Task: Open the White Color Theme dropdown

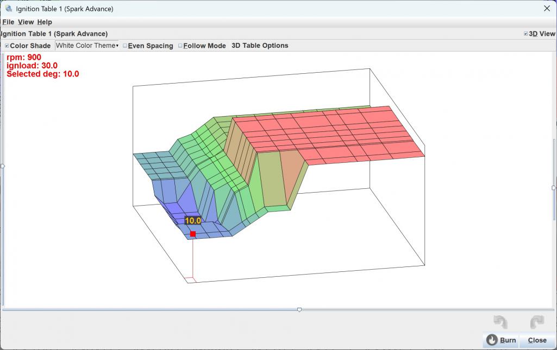Action: click(x=87, y=46)
